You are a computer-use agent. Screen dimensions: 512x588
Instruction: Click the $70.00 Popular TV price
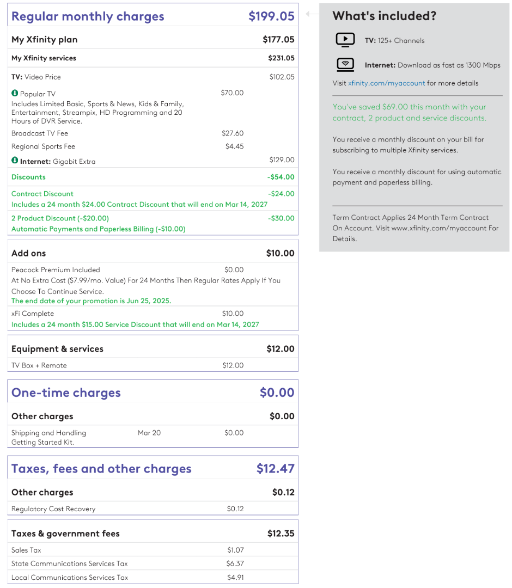pos(232,93)
